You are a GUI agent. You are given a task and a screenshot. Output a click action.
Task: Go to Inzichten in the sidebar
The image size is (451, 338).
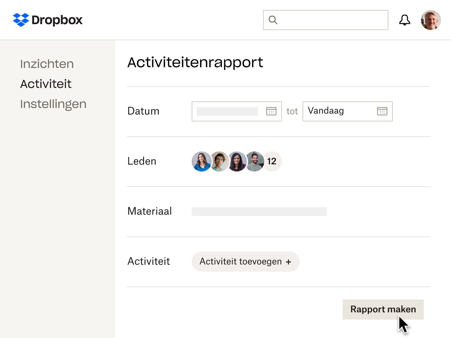[47, 64]
